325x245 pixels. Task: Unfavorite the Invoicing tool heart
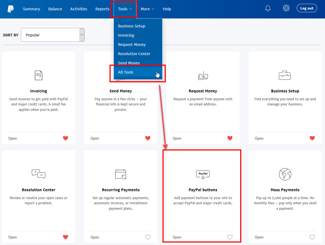(x=65, y=138)
